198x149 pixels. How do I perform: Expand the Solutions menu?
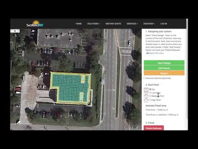point(94,24)
